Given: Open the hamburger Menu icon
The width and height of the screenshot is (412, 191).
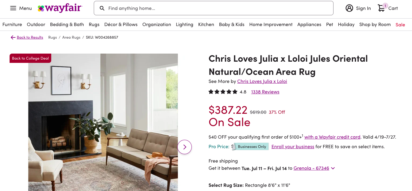Looking at the screenshot, I should [13, 8].
